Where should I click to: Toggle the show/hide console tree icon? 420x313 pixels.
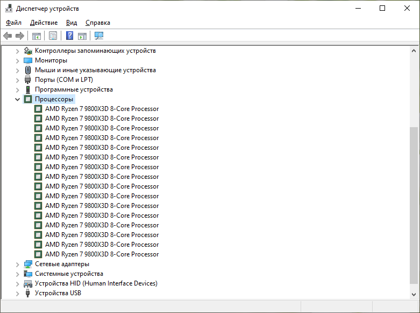pyautogui.click(x=37, y=36)
